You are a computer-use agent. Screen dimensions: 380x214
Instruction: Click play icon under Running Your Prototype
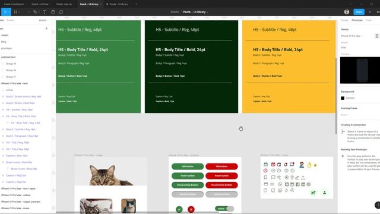(343, 156)
